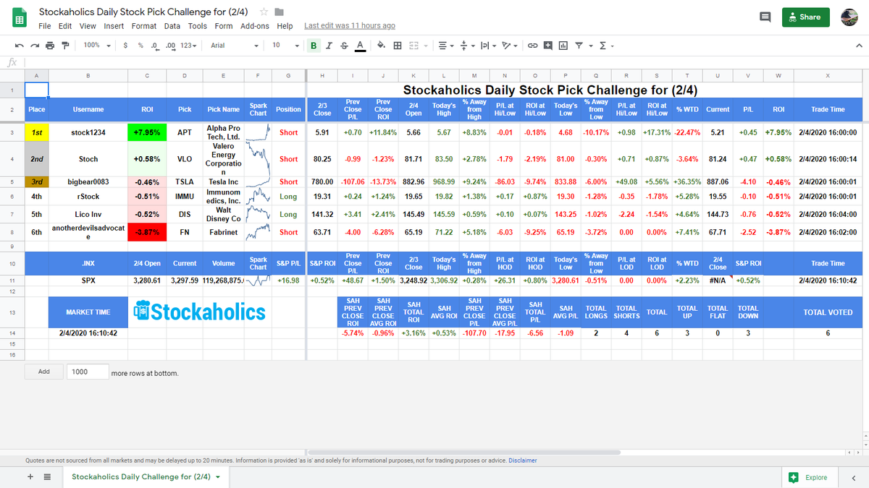Add a new sheet
The image size is (869, 488).
click(30, 476)
